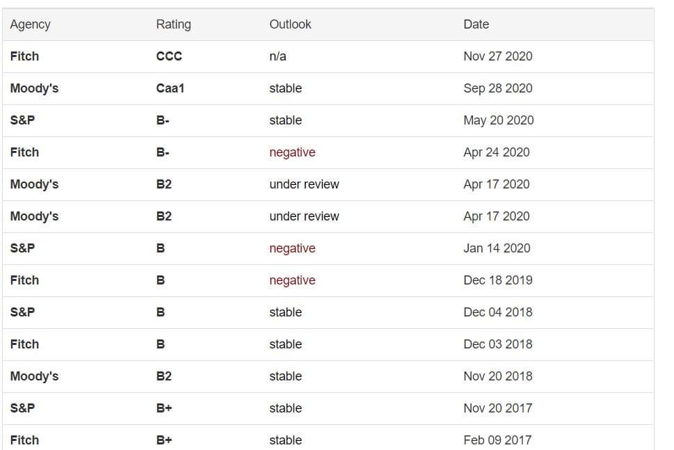Click the Nov 27 2020 date

[497, 56]
